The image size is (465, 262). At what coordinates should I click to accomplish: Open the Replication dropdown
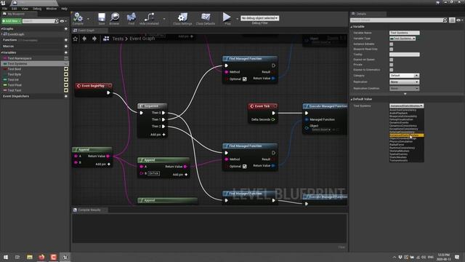tap(404, 82)
